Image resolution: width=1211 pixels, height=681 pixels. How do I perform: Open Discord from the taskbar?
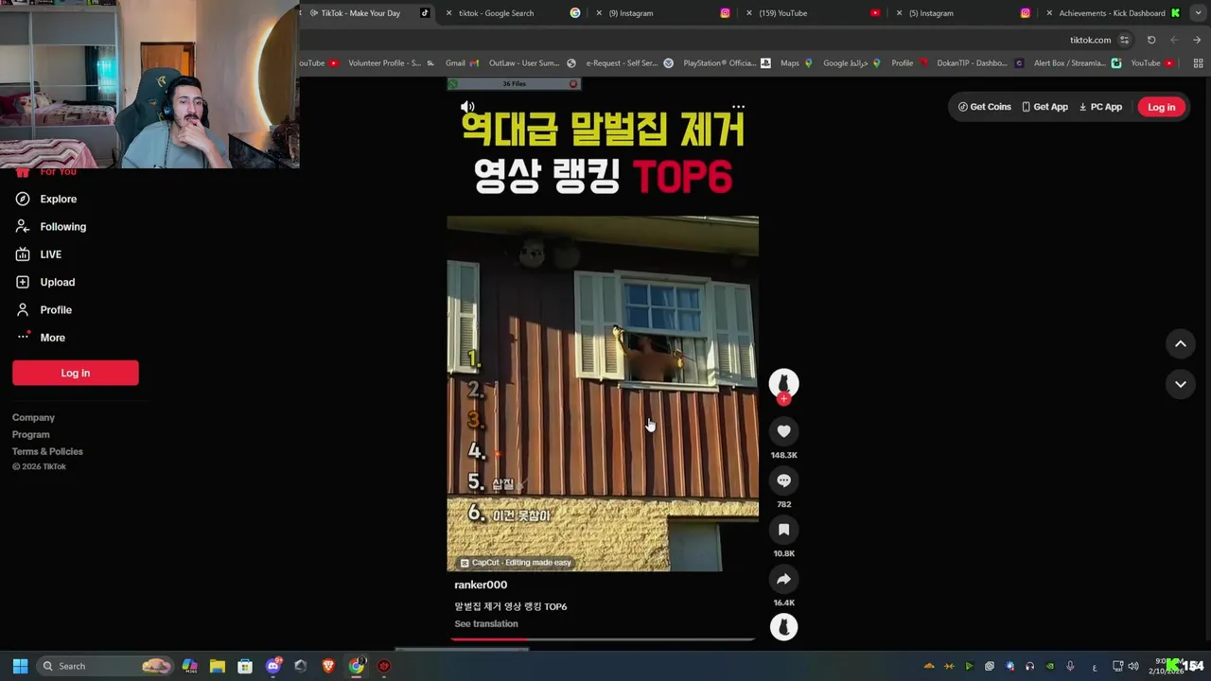coord(273,666)
